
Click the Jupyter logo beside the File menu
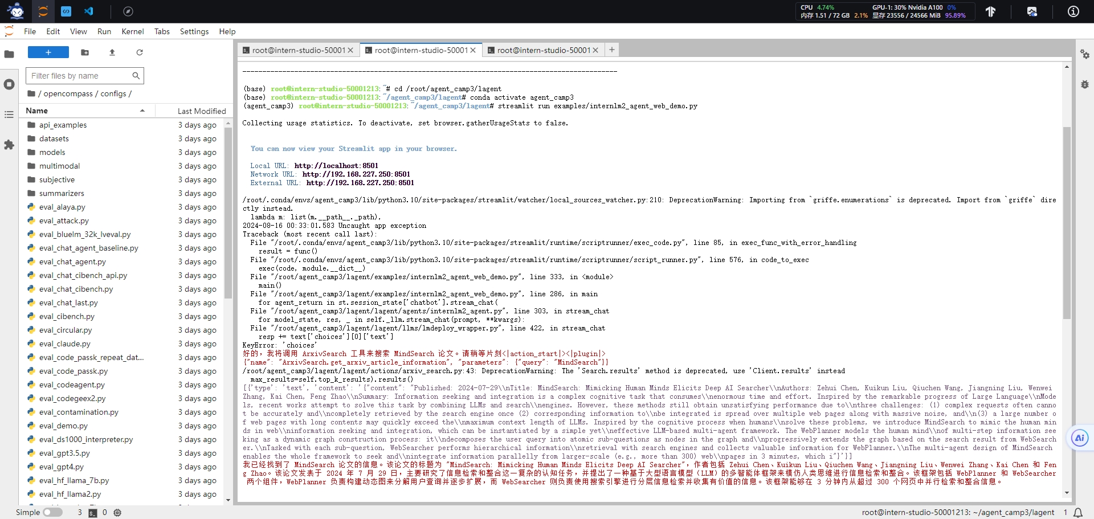coord(9,31)
